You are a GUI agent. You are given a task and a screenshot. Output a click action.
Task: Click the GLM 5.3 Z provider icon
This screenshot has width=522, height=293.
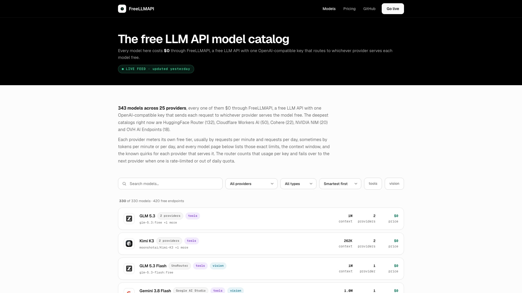pyautogui.click(x=129, y=219)
